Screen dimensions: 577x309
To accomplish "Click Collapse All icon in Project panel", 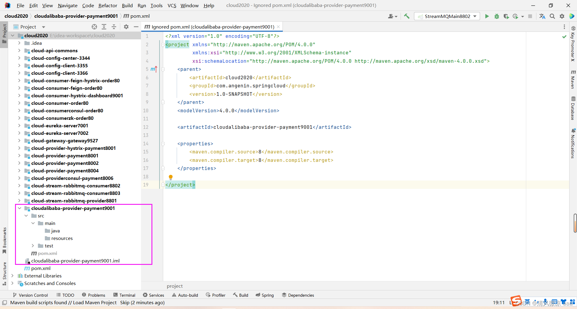I will pyautogui.click(x=114, y=27).
